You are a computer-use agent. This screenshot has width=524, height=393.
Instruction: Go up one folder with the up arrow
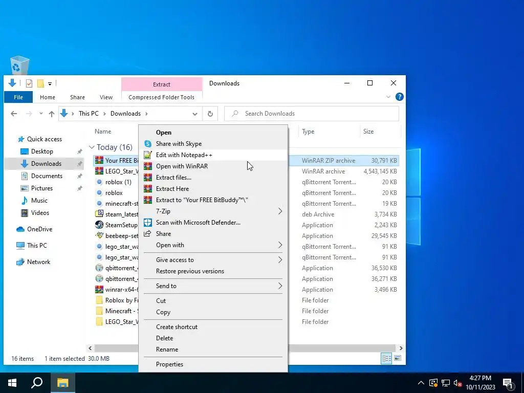tap(52, 114)
